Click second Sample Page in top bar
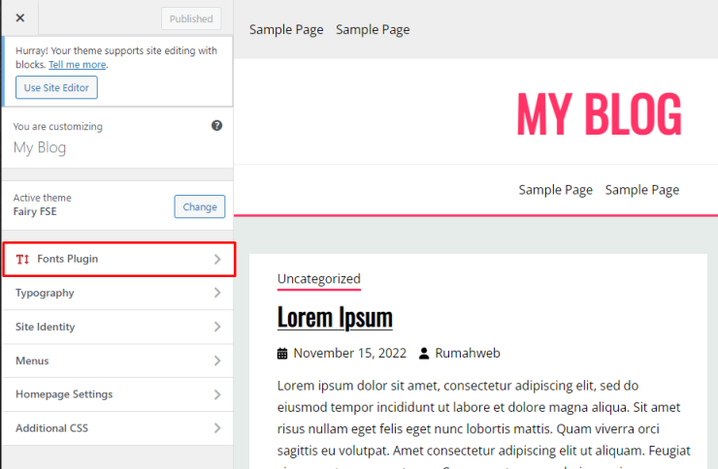718x469 pixels. (373, 30)
